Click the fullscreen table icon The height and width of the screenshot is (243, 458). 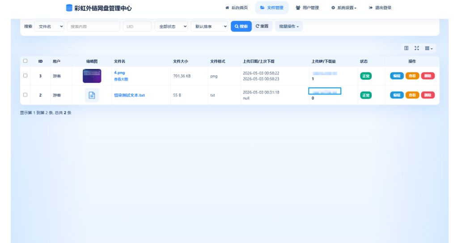point(417,48)
